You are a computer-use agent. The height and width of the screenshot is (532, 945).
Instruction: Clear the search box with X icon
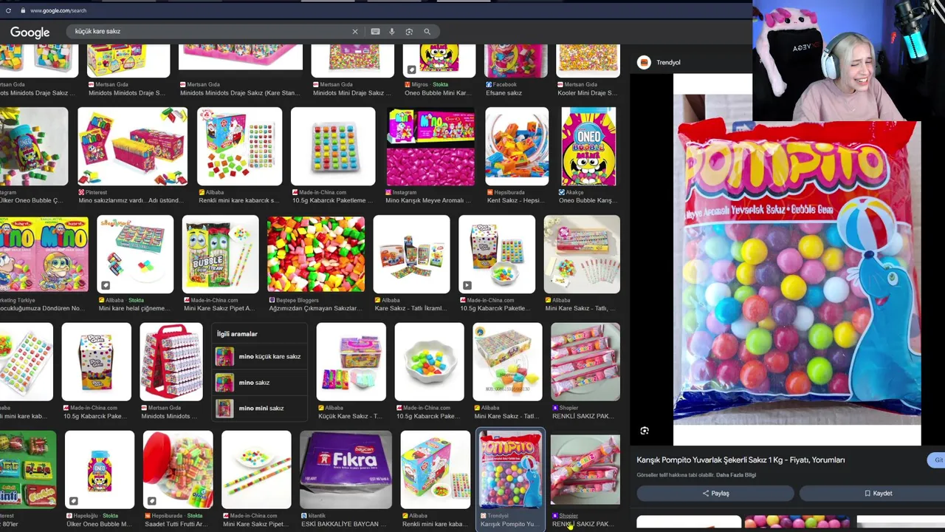[354, 32]
